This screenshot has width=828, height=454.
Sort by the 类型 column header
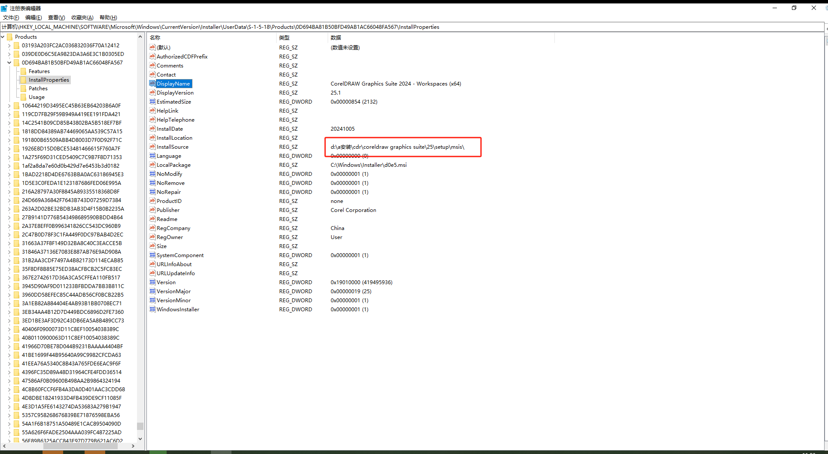pos(302,38)
